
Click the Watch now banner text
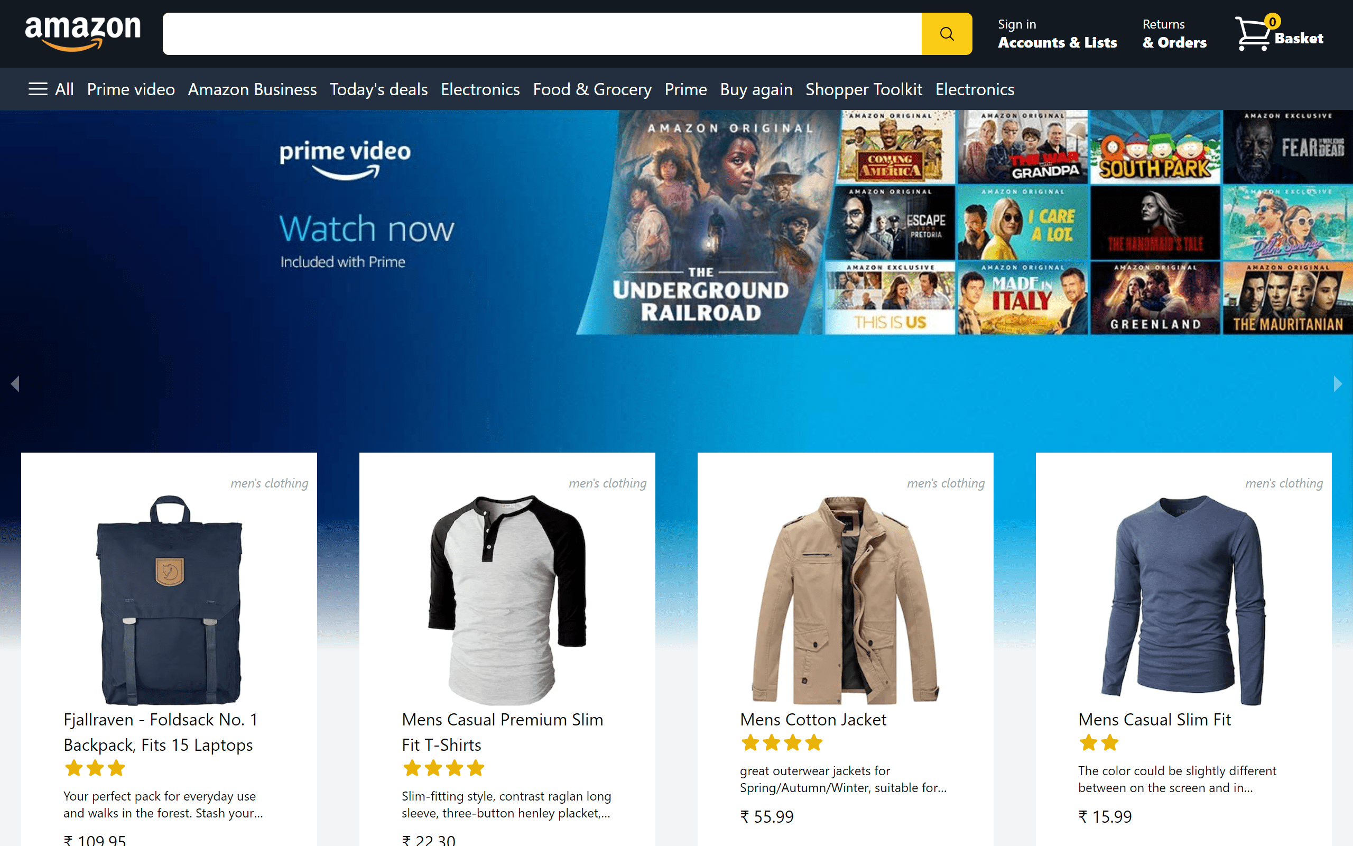pos(367,229)
